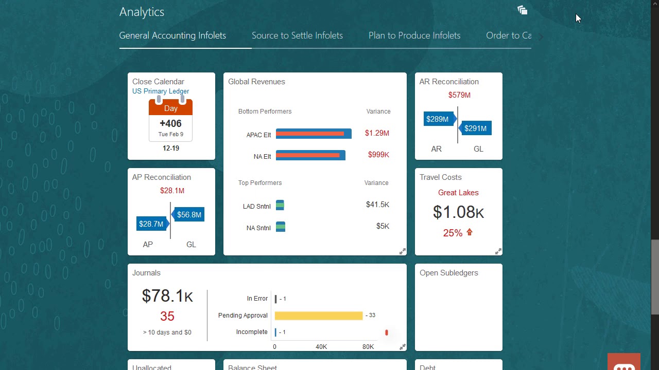
Task: Open the AR Reconciliation $579M total
Action: point(459,95)
